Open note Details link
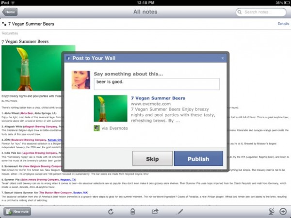The image size is (291, 218). (283, 24)
